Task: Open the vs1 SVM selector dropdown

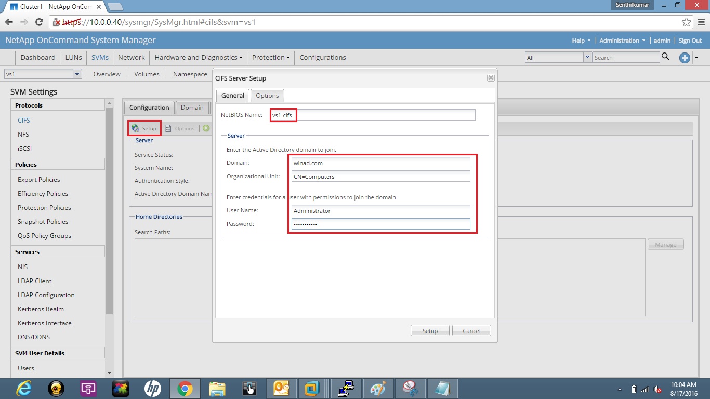Action: click(x=77, y=74)
